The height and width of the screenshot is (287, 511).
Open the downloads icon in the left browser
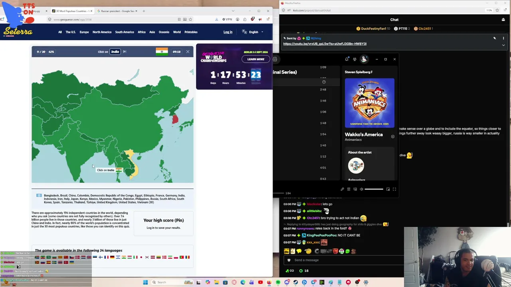click(216, 19)
